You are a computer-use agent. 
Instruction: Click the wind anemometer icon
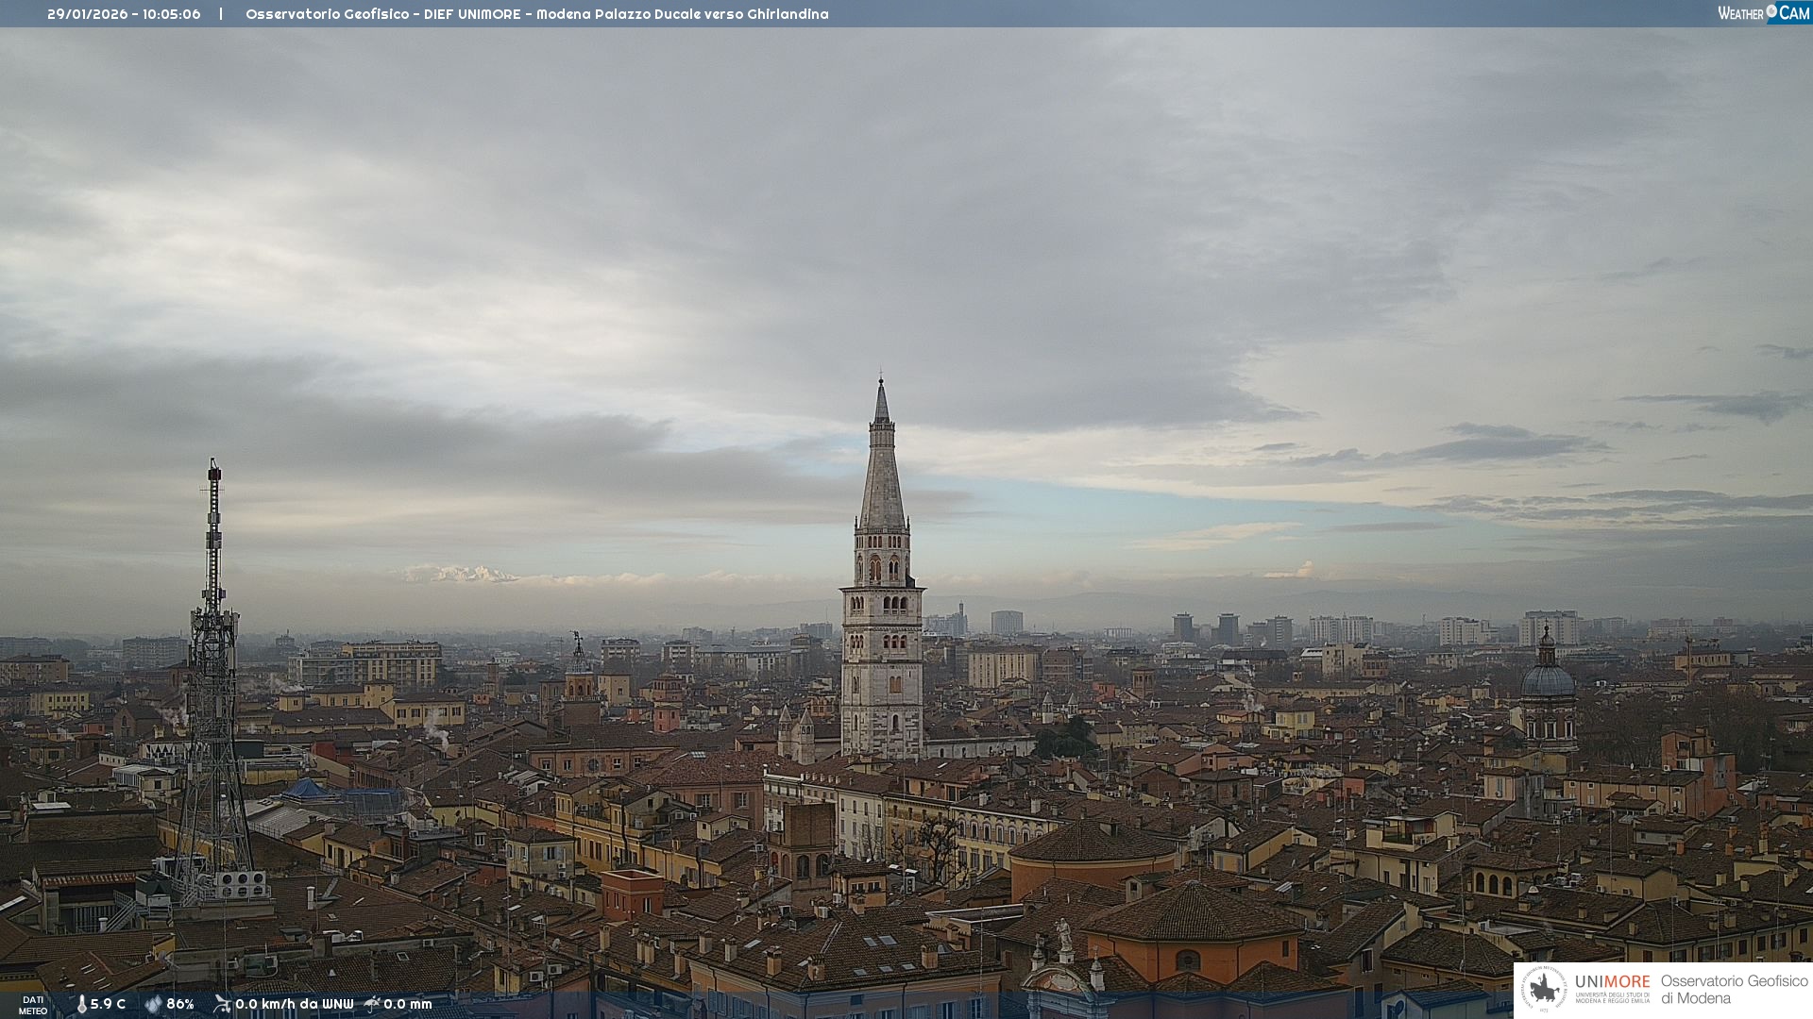click(x=222, y=1004)
